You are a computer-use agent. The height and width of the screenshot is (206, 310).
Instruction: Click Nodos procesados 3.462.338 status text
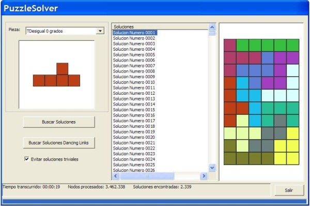97,187
